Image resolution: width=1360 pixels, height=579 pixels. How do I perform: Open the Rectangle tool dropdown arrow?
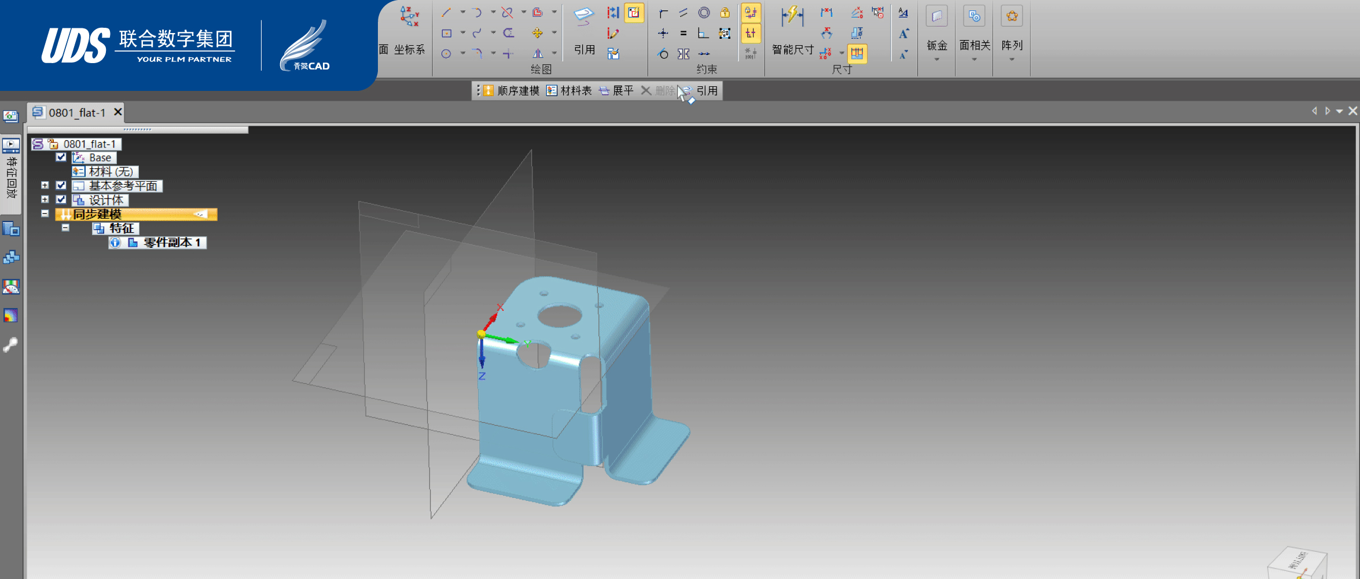tap(462, 33)
